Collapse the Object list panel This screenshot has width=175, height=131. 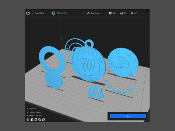[x=27, y=108]
